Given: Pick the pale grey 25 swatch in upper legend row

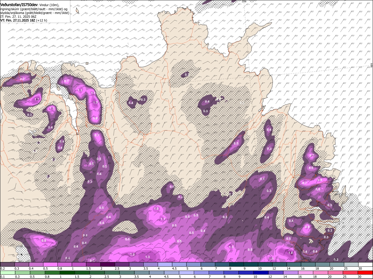Looking at the screenshot, I should click(351, 264).
